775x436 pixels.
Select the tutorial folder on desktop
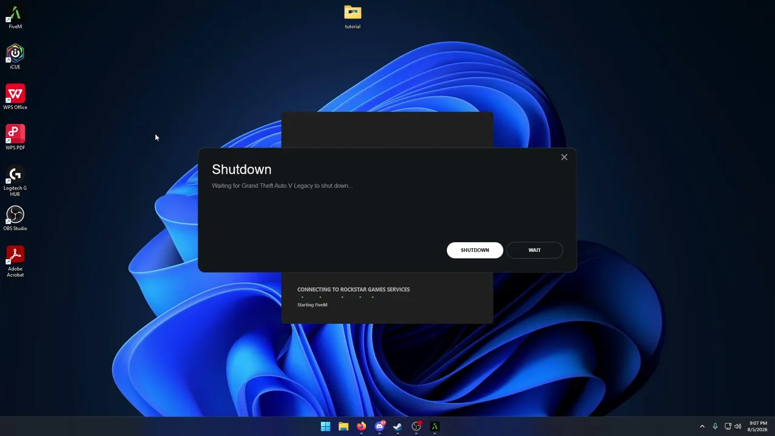point(352,17)
